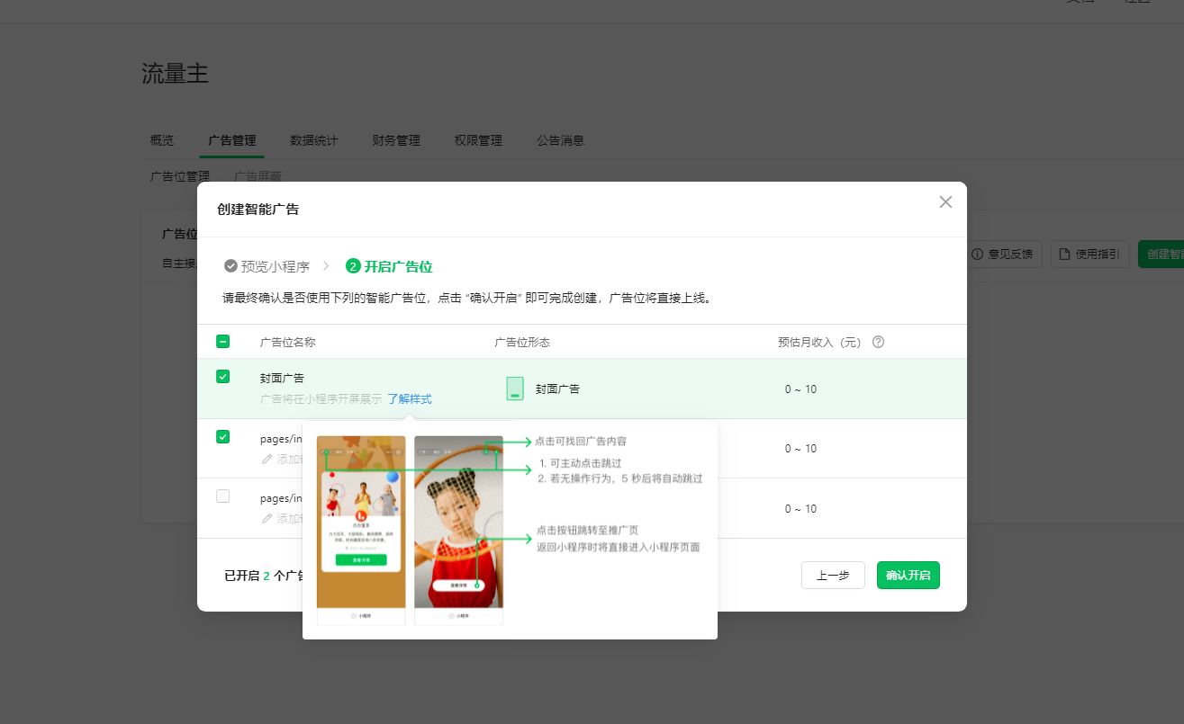
Task: Click the help icon beside 预估月收入
Action: [878, 342]
